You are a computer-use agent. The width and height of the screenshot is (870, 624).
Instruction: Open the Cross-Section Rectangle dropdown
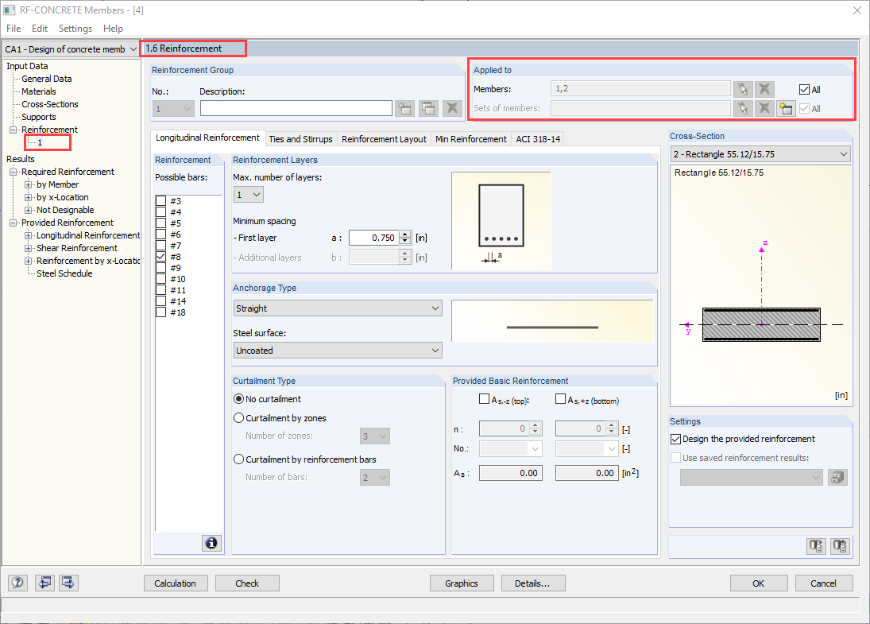coord(760,153)
